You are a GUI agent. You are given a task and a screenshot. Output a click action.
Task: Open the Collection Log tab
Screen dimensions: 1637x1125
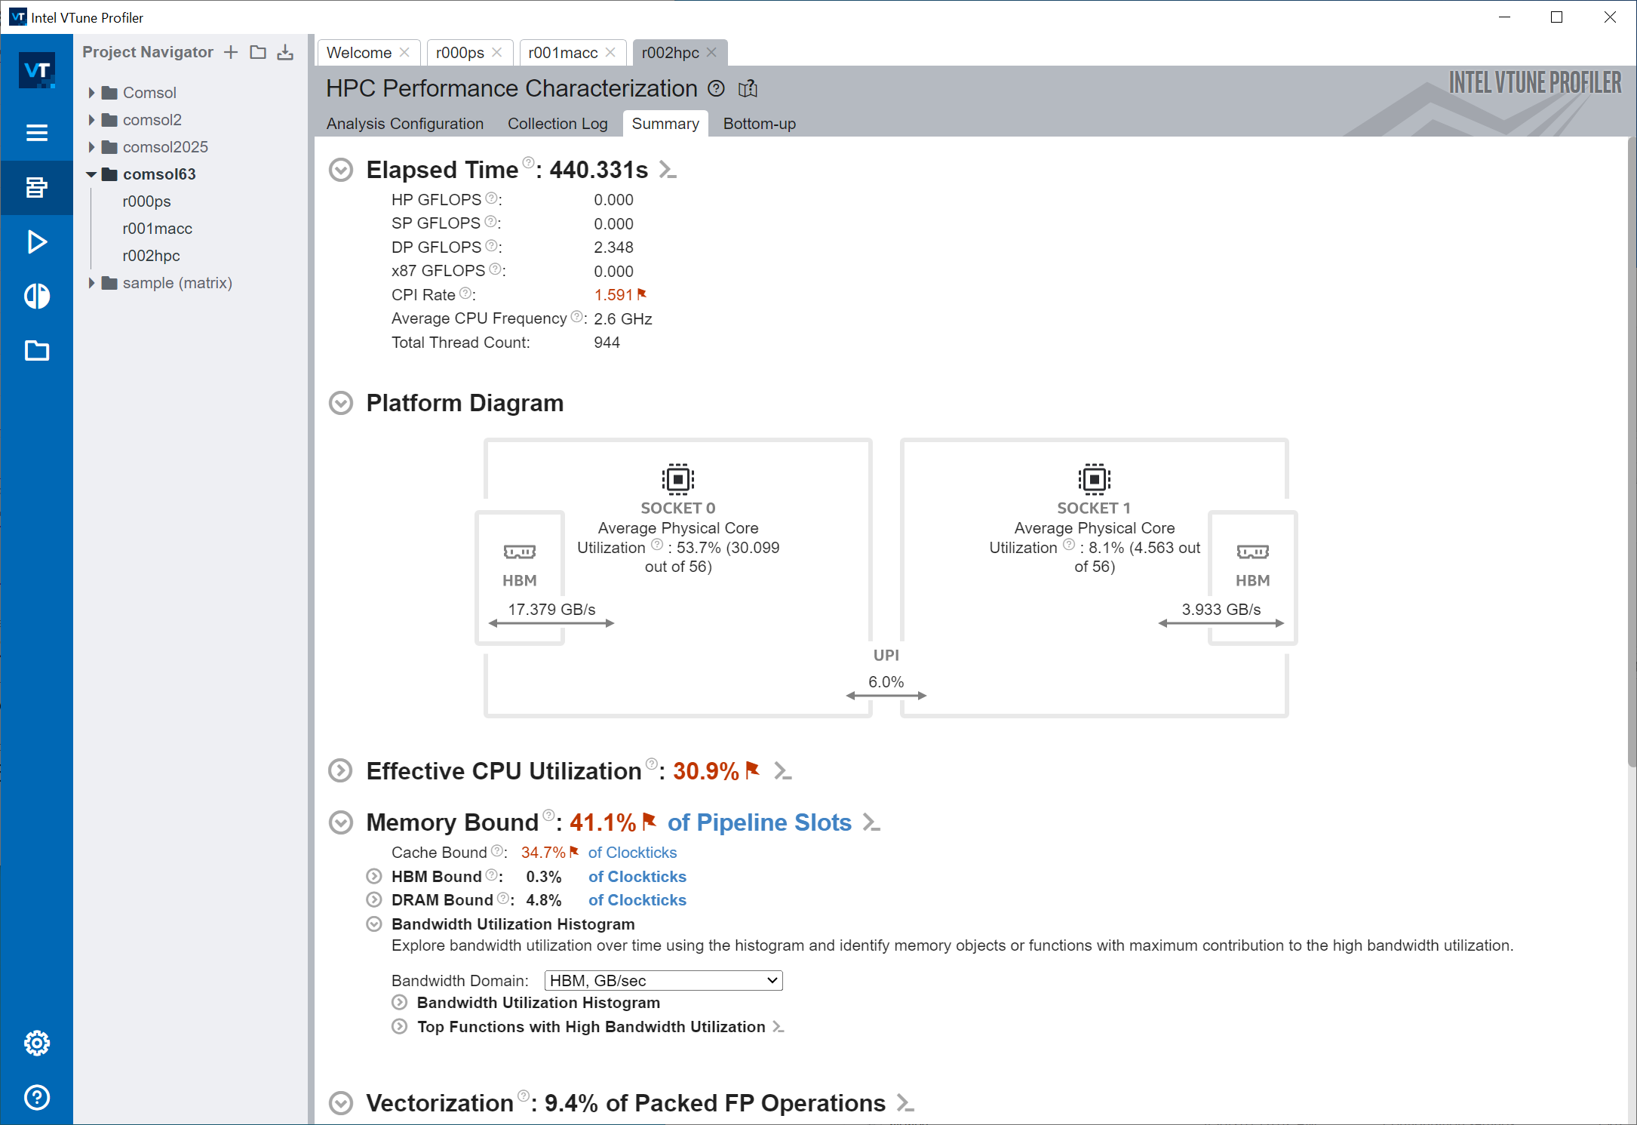tap(557, 124)
